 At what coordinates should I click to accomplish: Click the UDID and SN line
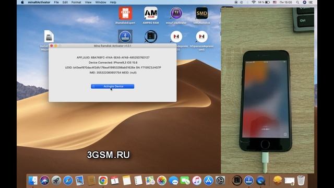tap(113, 67)
